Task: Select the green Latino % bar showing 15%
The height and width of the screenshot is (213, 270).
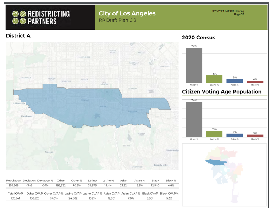Action: tap(214, 79)
